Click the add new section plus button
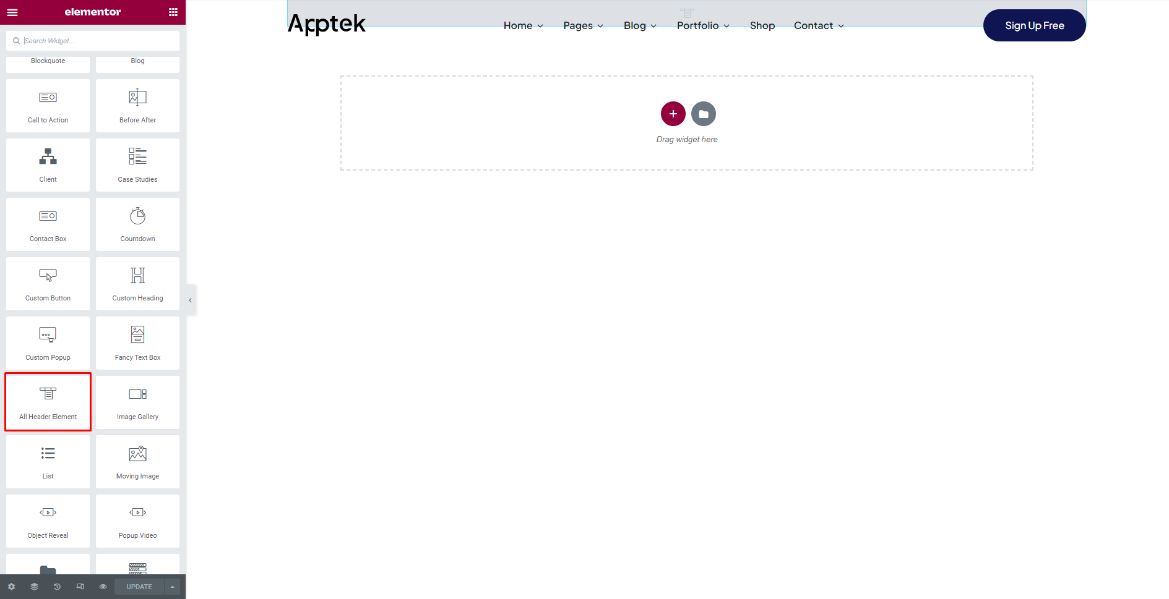The width and height of the screenshot is (1169, 599). coord(673,114)
